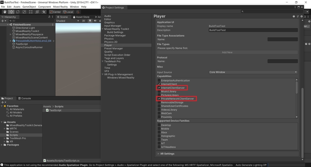Toggle the Center pivot mode button
The width and height of the screenshot is (311, 167).
55,12
